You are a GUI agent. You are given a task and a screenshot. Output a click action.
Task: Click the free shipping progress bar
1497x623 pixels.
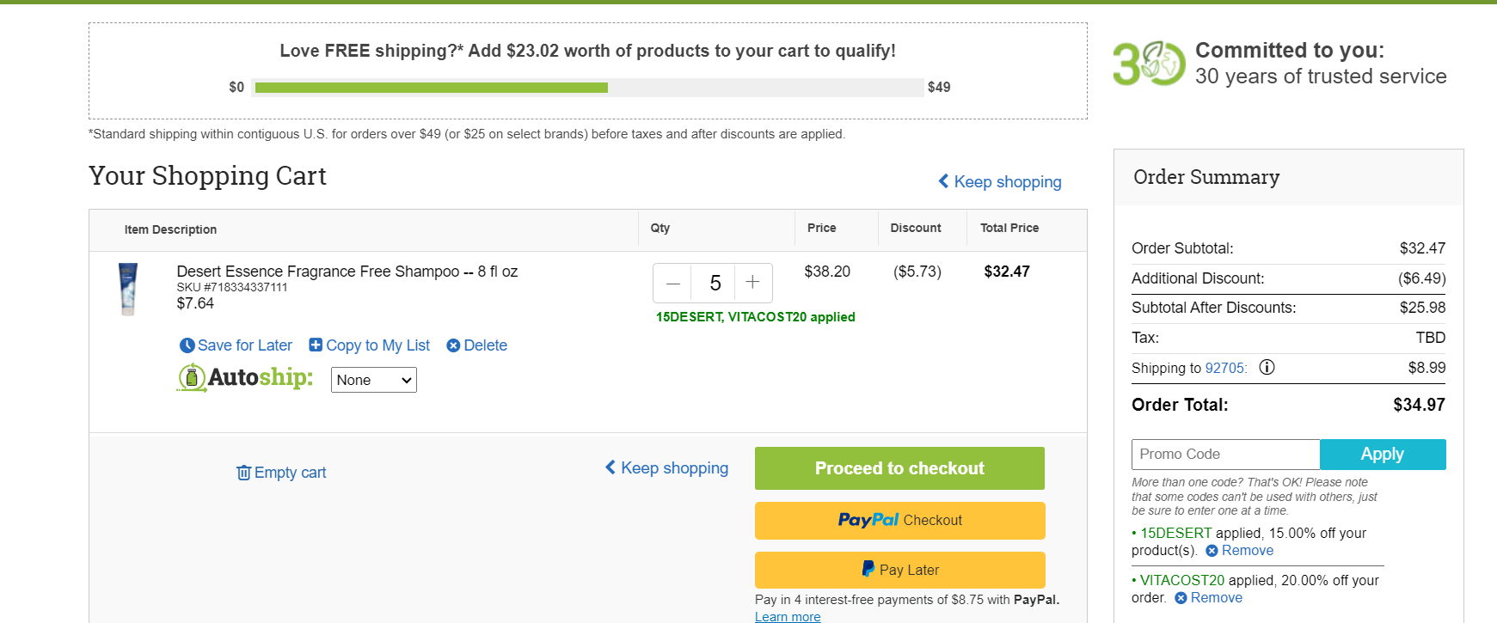pyautogui.click(x=588, y=87)
